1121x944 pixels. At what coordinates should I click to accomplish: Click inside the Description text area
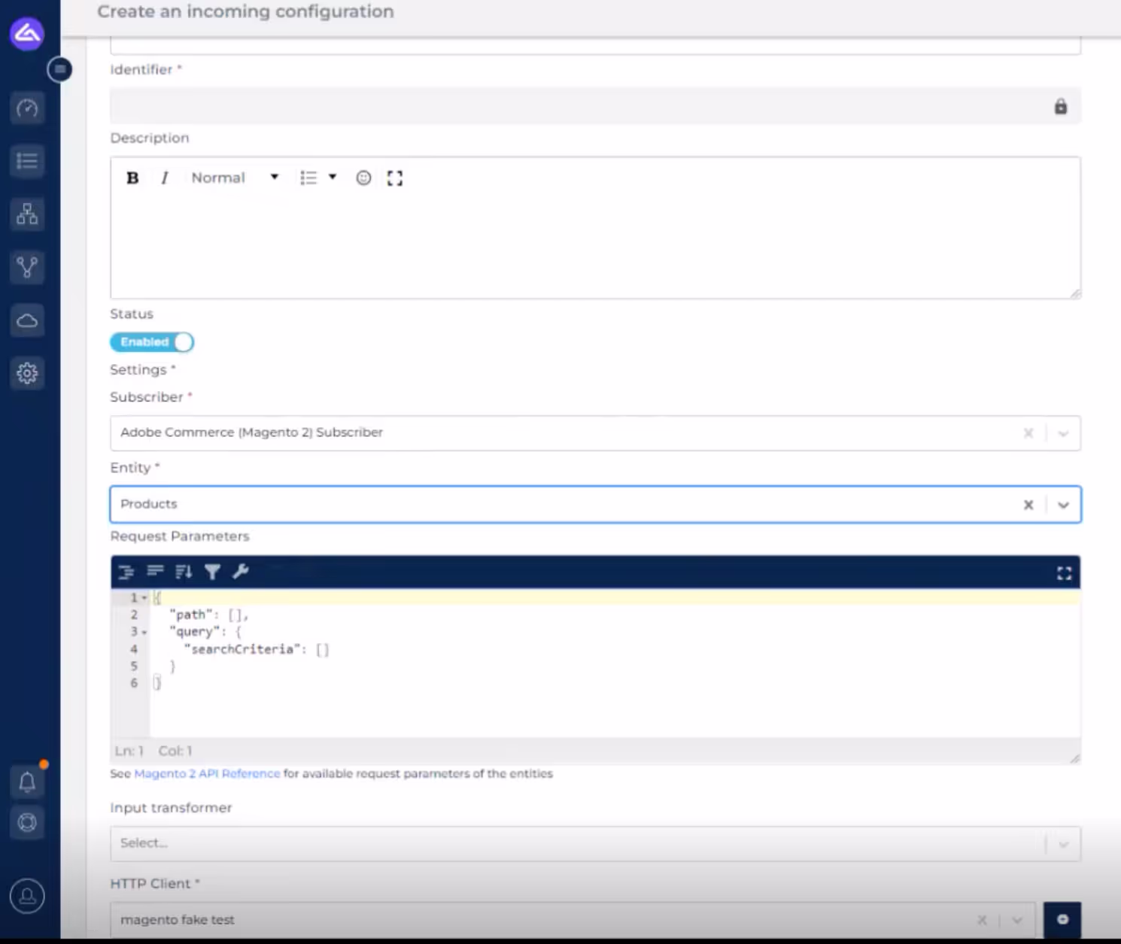click(x=595, y=244)
